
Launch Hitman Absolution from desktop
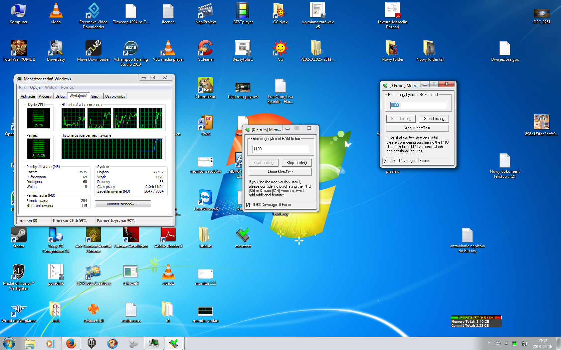click(131, 238)
